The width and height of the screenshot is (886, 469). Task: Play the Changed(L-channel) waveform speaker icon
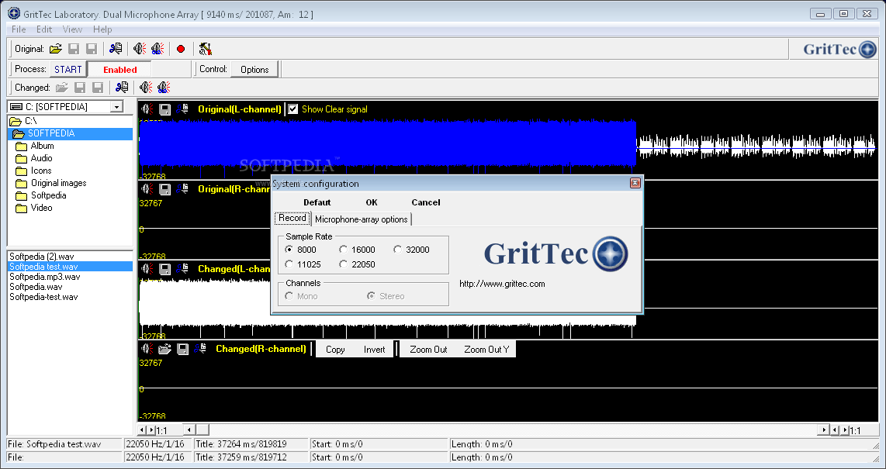tap(146, 269)
